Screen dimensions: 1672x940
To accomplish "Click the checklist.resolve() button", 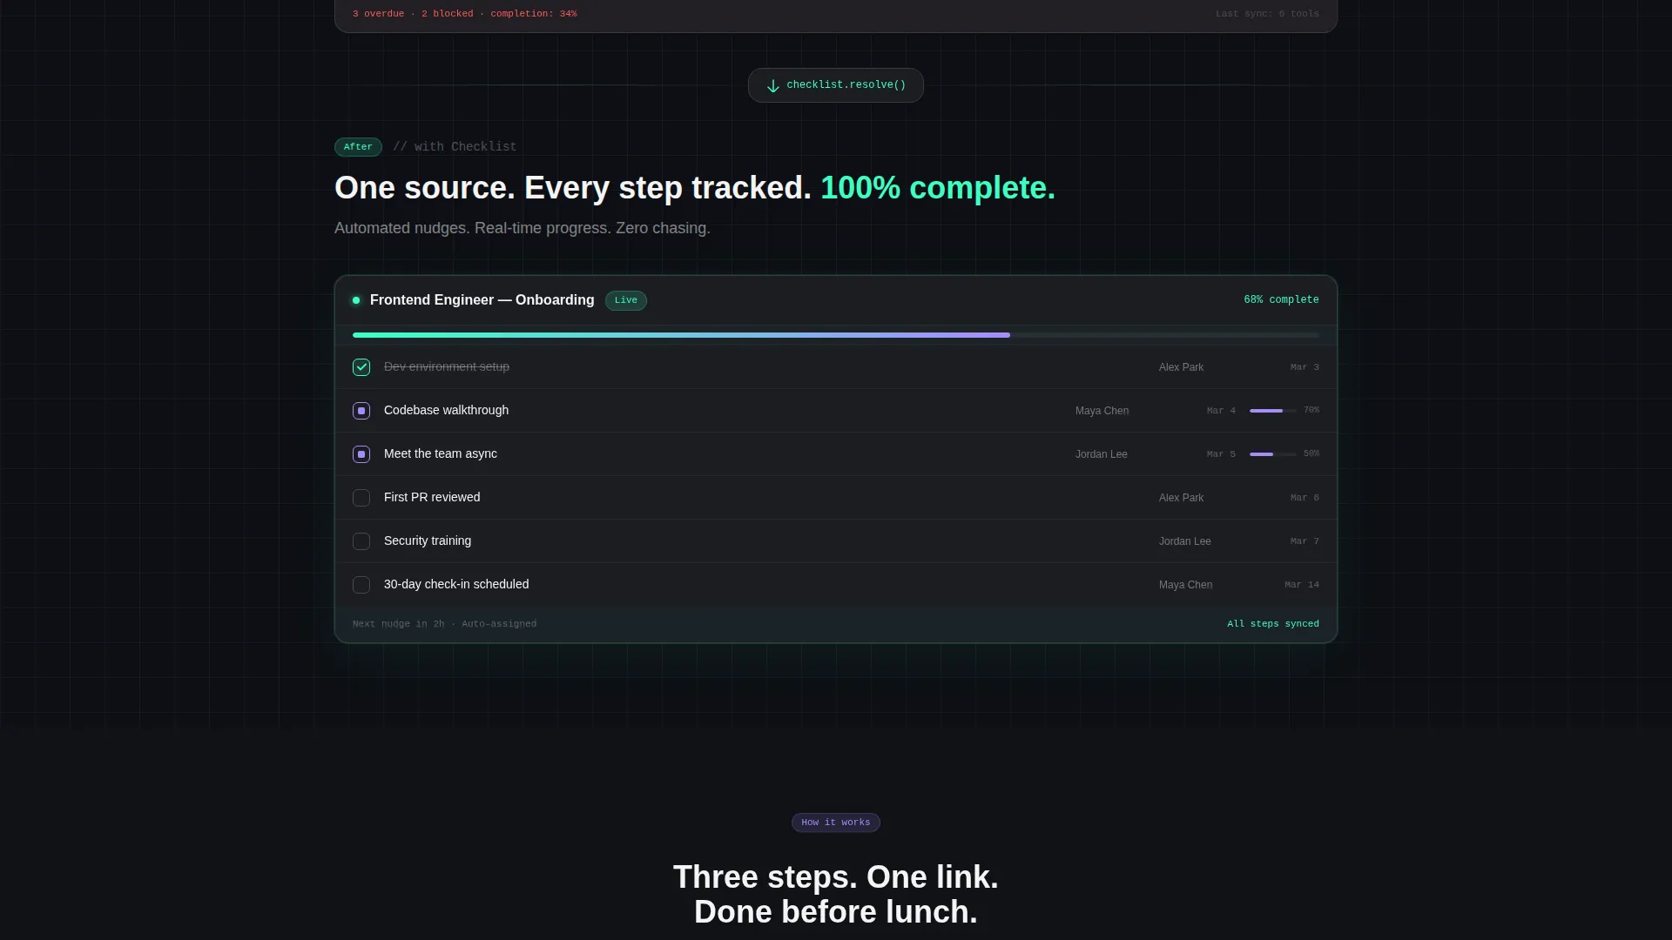I will 836,85.
